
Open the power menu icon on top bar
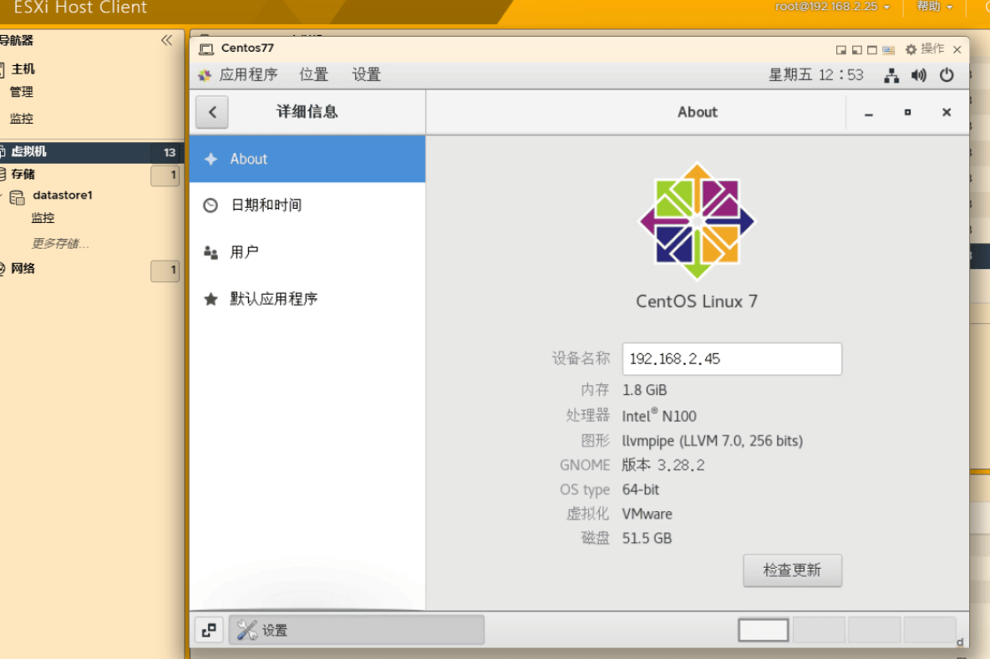[x=947, y=74]
